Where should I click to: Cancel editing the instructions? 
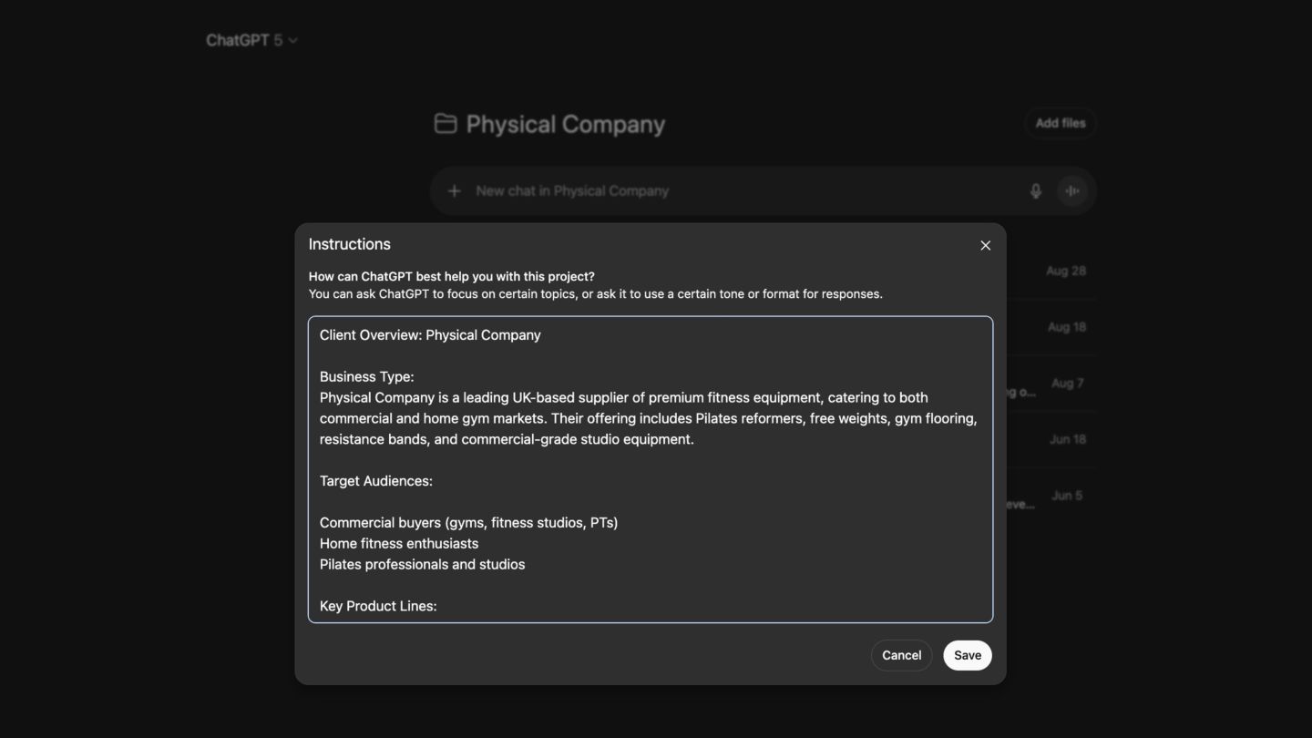[901, 655]
